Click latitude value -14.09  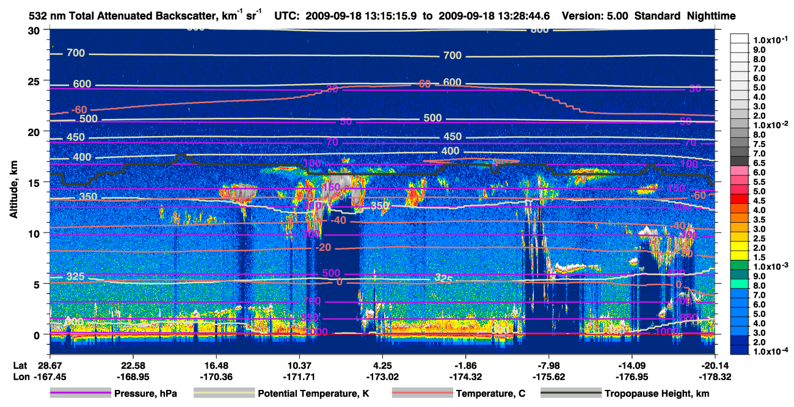632,365
